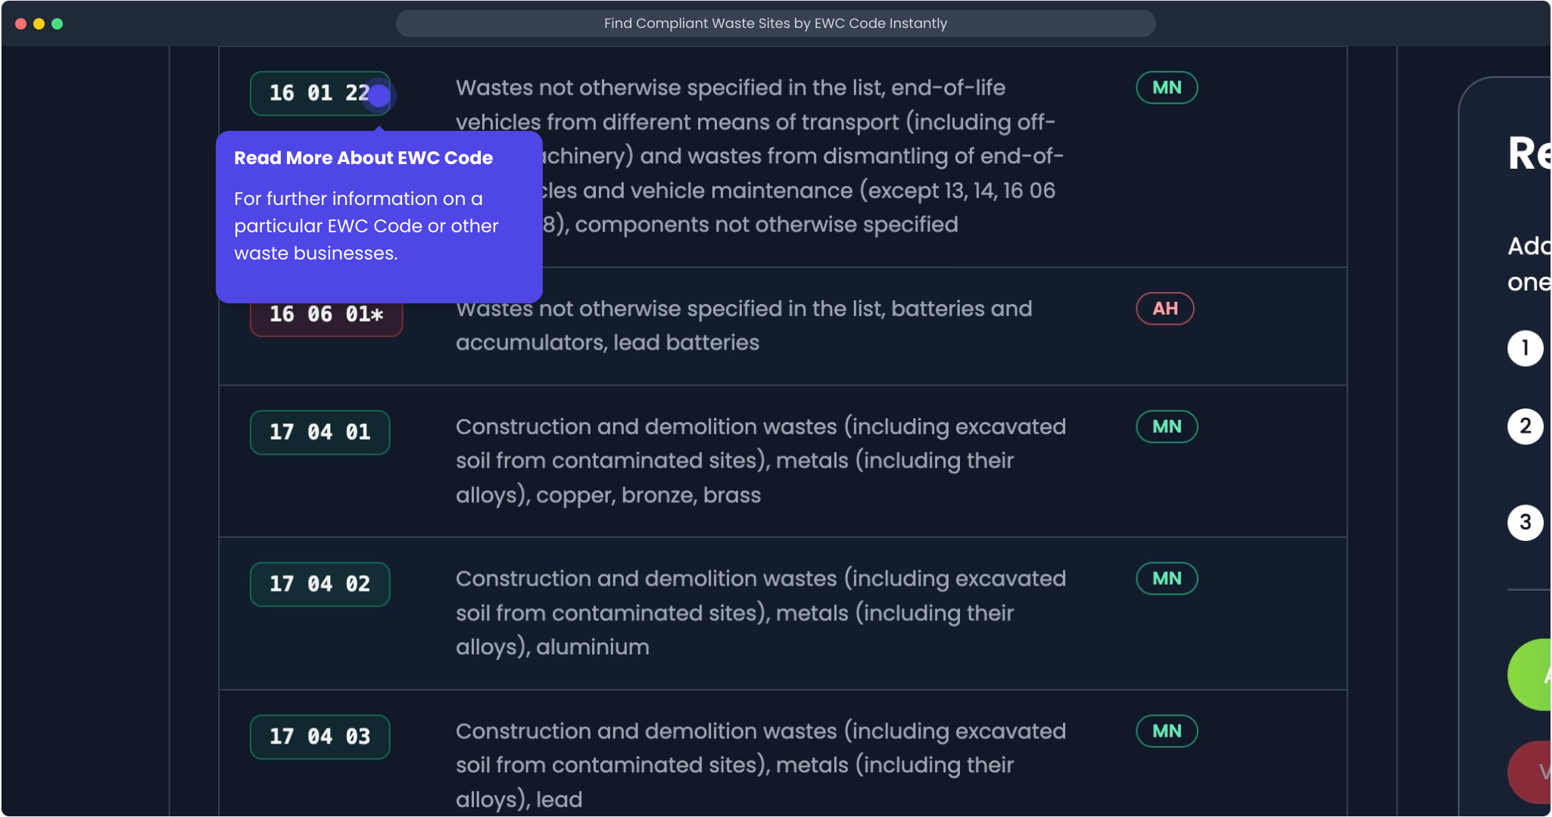The image size is (1552, 817).
Task: Click the blue info dot on code 16 01 22
Action: (x=379, y=95)
